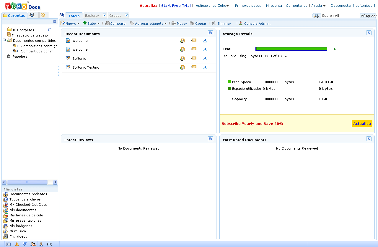378x247 pixels.
Task: Click the magnifier icon in the search box
Action: pyautogui.click(x=316, y=16)
